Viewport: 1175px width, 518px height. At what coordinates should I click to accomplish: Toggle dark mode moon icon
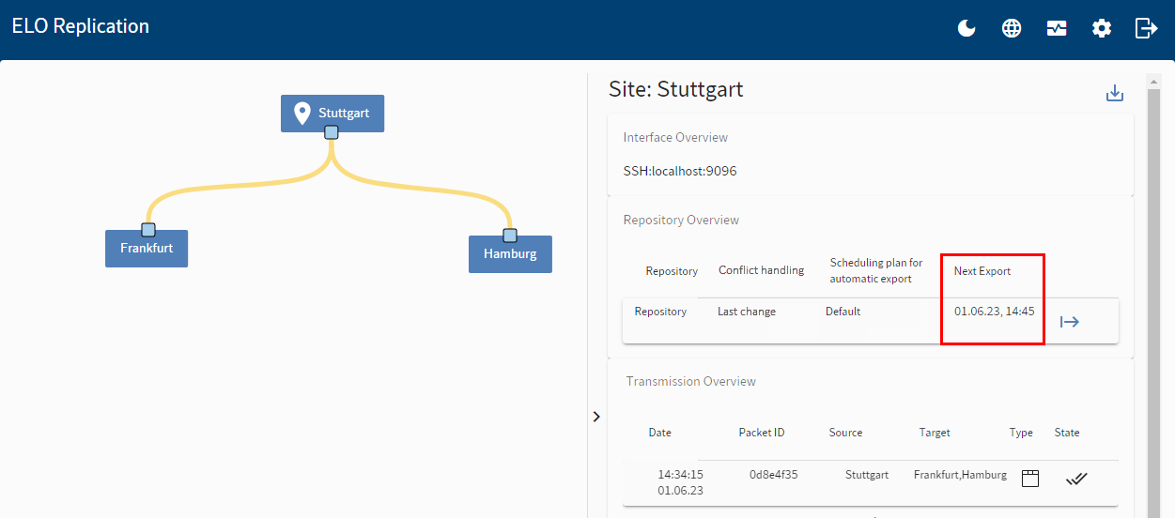[966, 28]
